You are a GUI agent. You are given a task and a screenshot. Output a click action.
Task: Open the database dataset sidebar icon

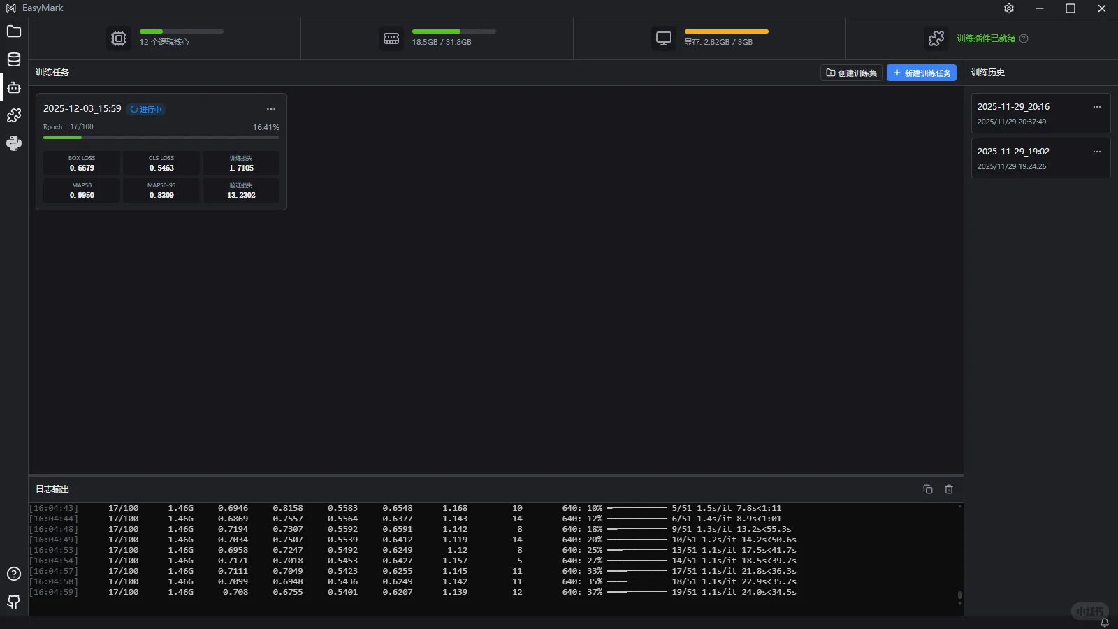[x=14, y=59]
